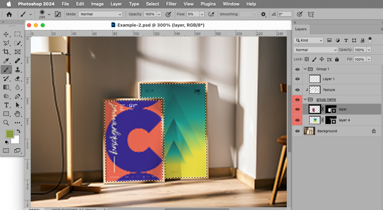Viewport: 383px width, 210px height.
Task: Select the Pen tool
Action: (17, 96)
